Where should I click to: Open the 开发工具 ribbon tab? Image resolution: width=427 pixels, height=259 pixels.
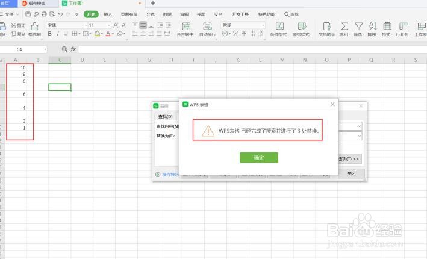coord(240,14)
